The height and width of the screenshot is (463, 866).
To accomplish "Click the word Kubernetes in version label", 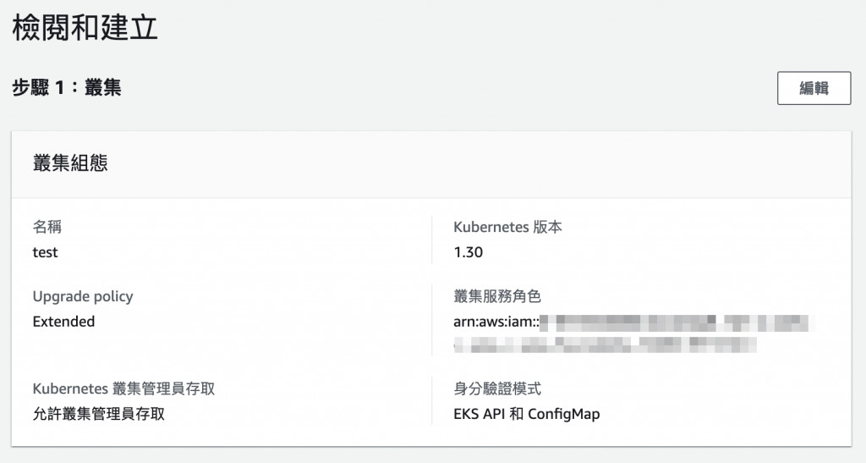I will point(491,227).
